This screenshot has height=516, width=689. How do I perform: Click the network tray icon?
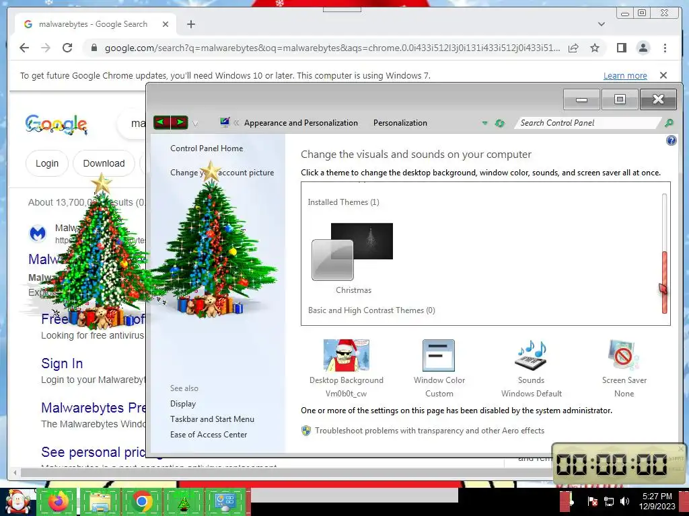(x=608, y=501)
